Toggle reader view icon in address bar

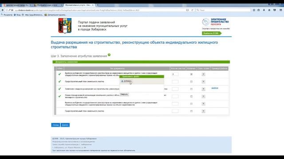pos(187,10)
